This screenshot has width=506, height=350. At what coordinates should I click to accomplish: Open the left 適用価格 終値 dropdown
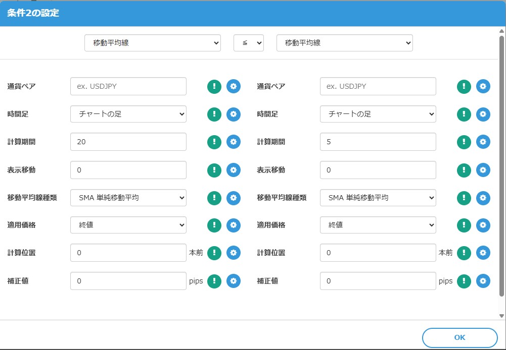pyautogui.click(x=128, y=225)
